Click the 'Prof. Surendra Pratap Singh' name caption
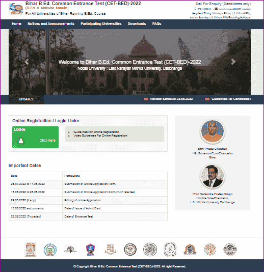Viewport: 264px width, 272px height. coord(213,194)
